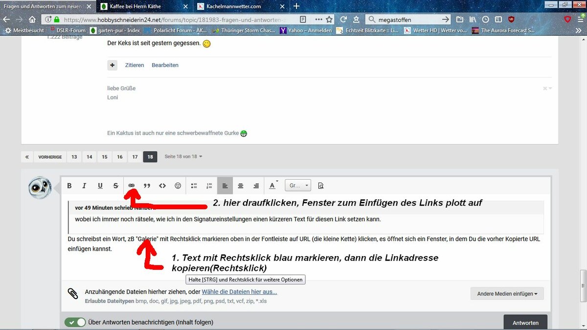Go to the browser home page
Viewport: 587px width, 330px height.
tap(32, 20)
